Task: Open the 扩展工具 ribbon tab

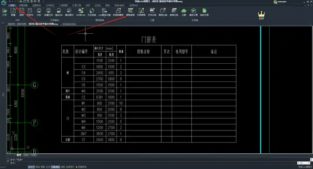Action: point(77,5)
